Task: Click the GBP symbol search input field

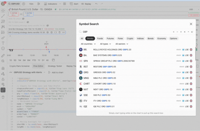Action: pyautogui.click(x=125, y=32)
